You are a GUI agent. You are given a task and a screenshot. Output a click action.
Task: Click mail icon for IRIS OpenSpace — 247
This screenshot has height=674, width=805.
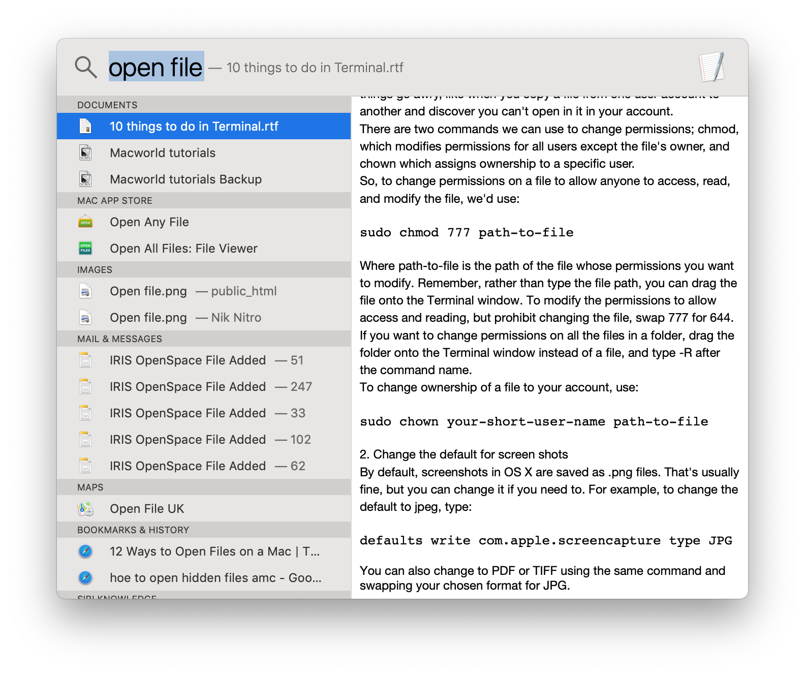(x=85, y=386)
